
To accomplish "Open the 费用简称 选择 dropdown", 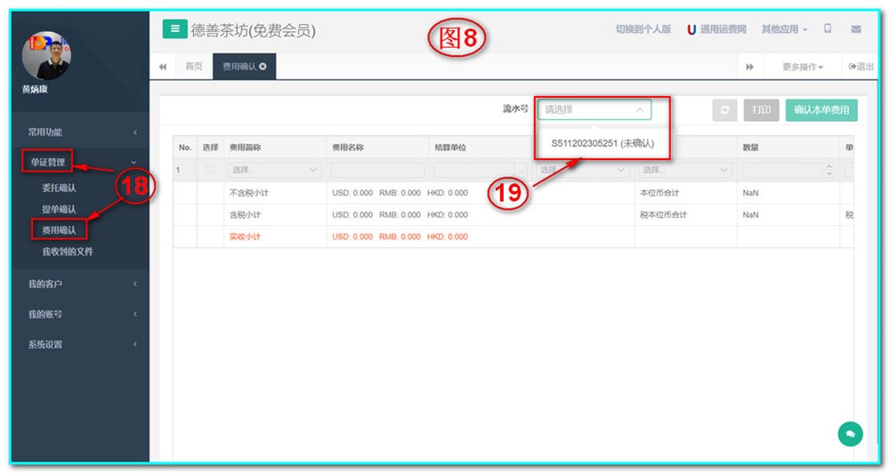I will coord(275,170).
